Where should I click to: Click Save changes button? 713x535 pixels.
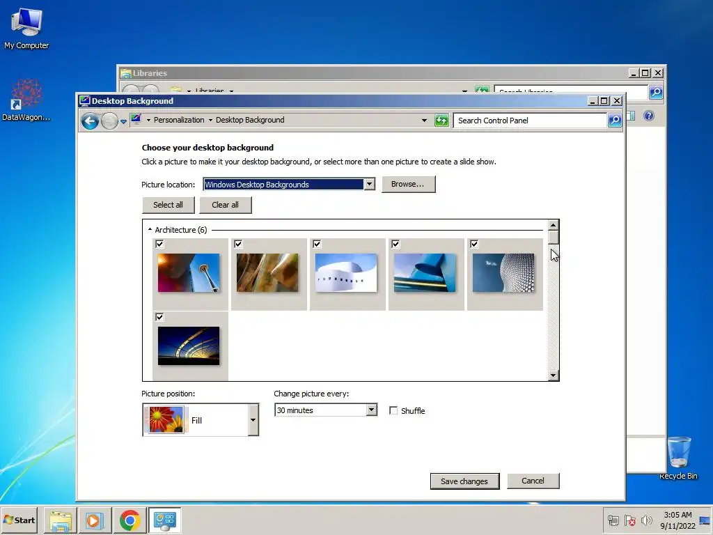(464, 481)
